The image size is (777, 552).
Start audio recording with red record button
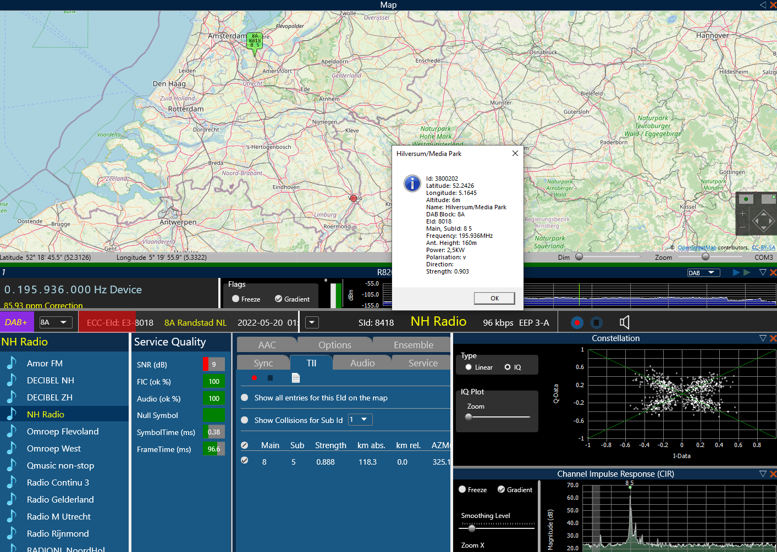[x=577, y=322]
